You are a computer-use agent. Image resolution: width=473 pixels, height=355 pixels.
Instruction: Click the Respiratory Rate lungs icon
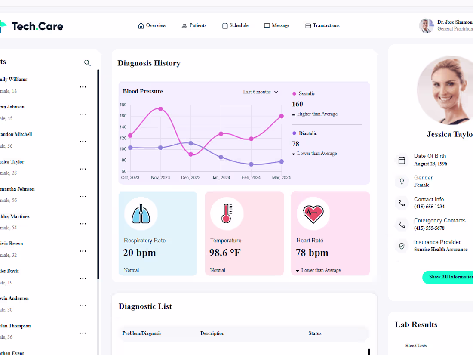coord(141,213)
